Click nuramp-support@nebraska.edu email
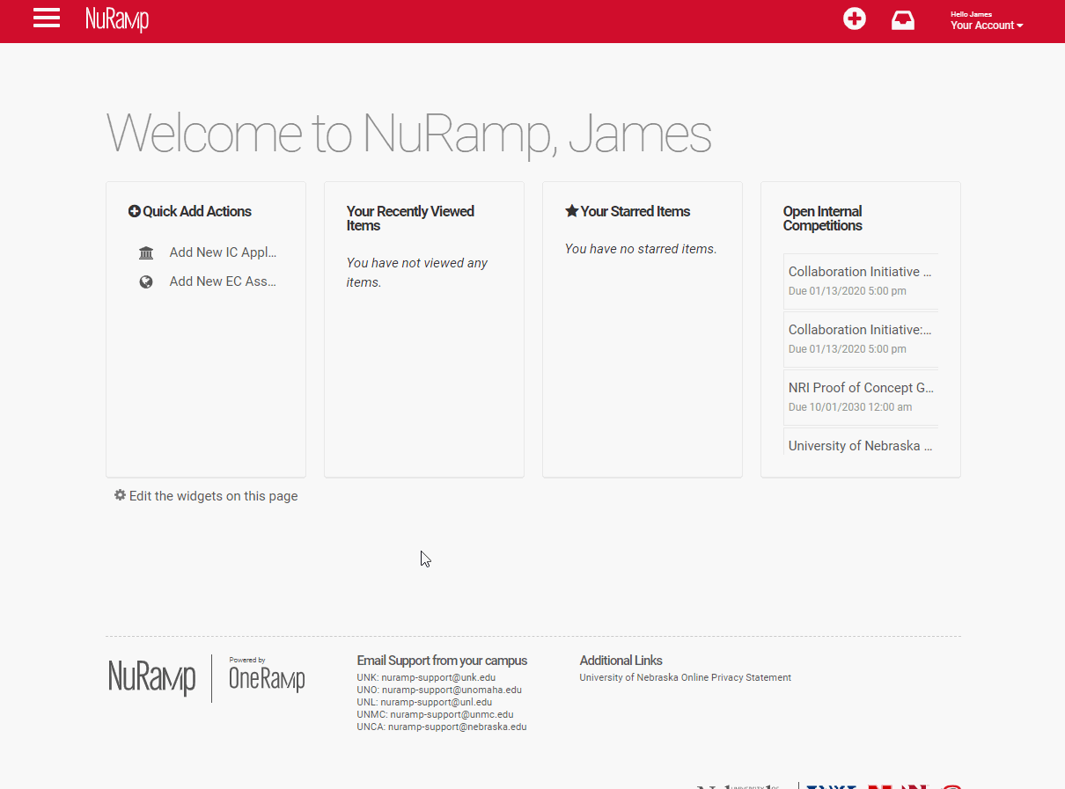This screenshot has width=1065, height=789. (x=457, y=727)
